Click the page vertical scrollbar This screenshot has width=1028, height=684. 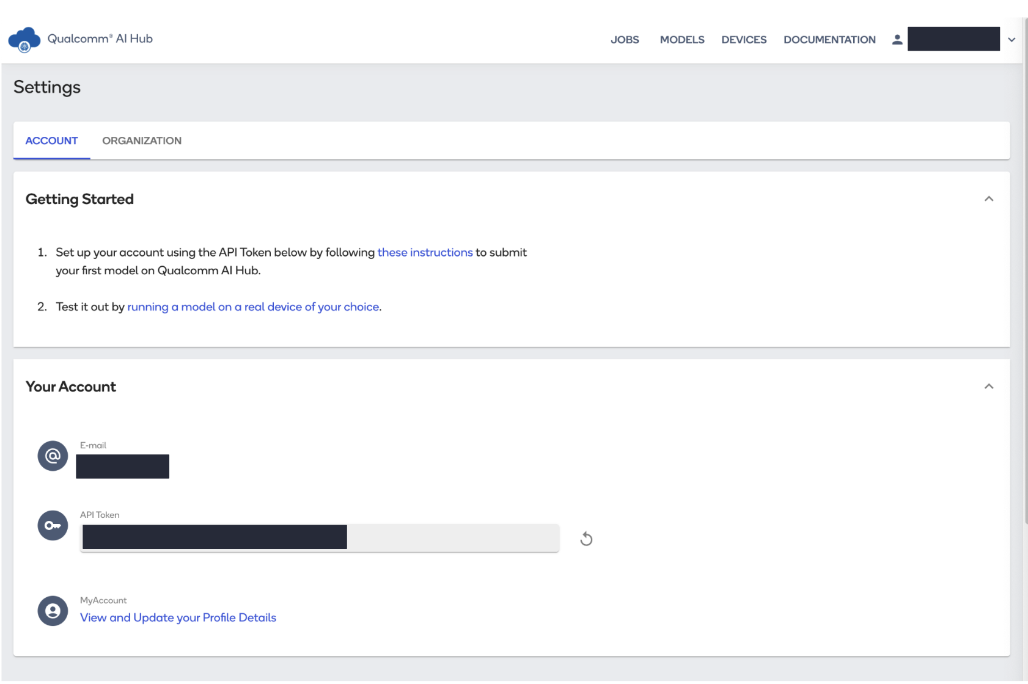click(1025, 272)
